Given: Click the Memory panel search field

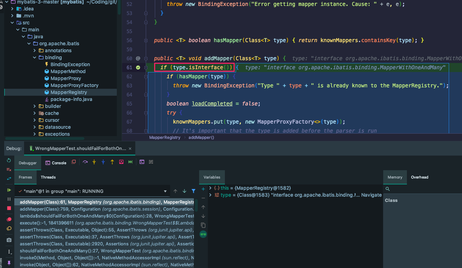Looking at the screenshot, I should pos(422,189).
